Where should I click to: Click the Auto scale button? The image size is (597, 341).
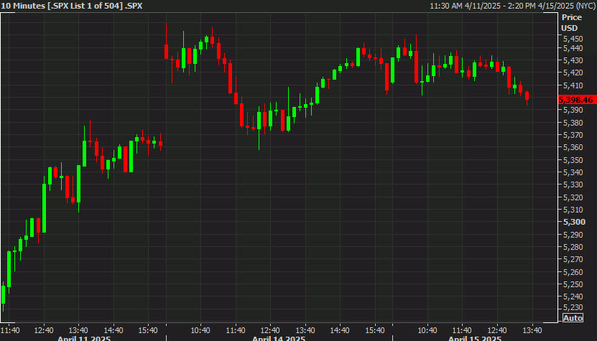[573, 318]
